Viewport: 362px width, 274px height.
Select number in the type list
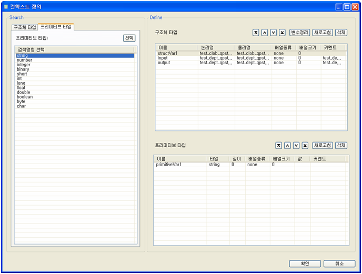75,60
